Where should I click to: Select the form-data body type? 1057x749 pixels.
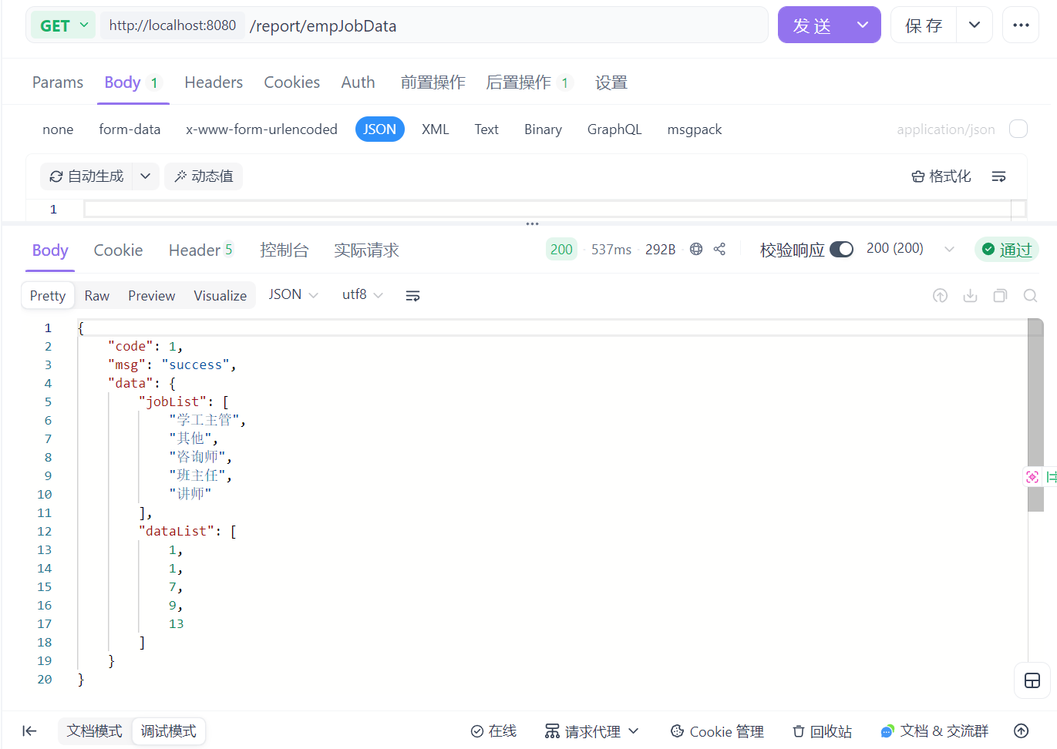(x=130, y=129)
